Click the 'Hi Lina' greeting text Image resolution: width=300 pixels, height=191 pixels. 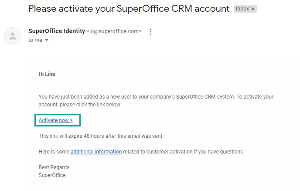[x=47, y=74]
